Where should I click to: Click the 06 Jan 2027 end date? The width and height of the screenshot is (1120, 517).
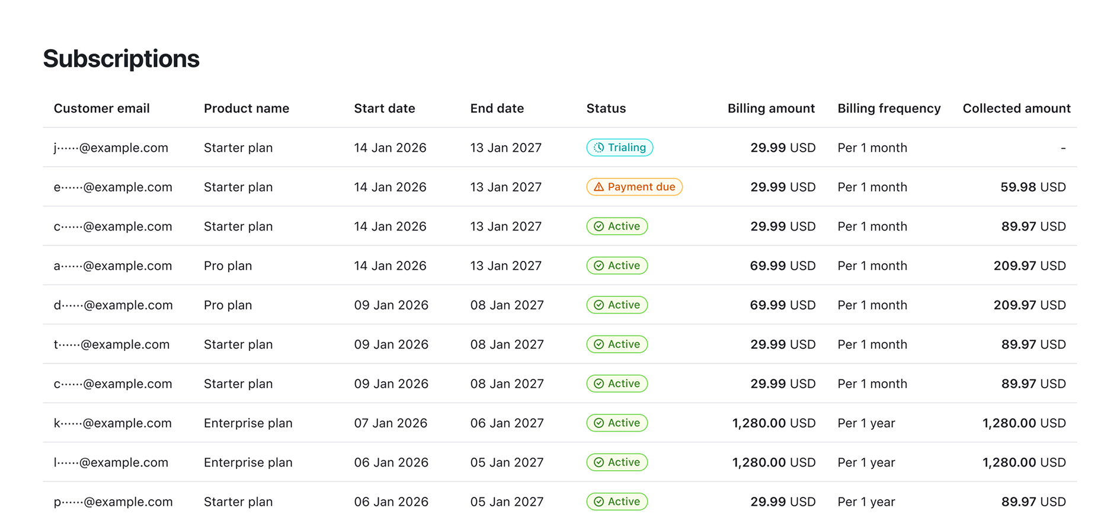point(507,423)
